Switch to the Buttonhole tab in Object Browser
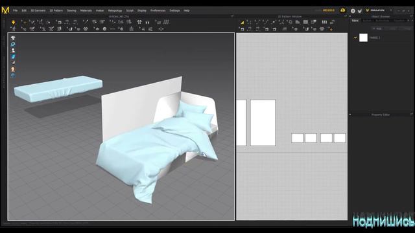 (x=383, y=21)
